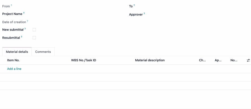Click Add a line link
The image size is (251, 109).
[14, 69]
